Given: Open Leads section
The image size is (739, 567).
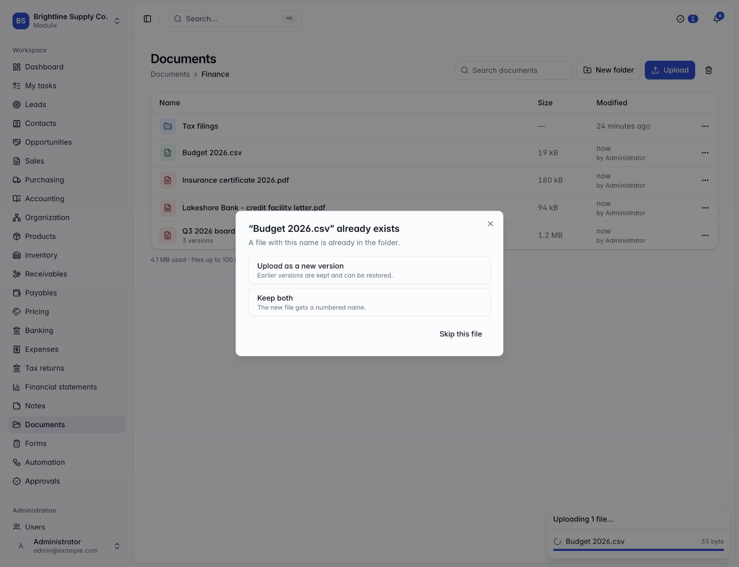Looking at the screenshot, I should pos(67,105).
